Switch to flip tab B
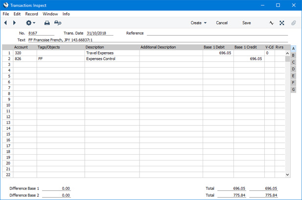The image size is (302, 200). (293, 56)
